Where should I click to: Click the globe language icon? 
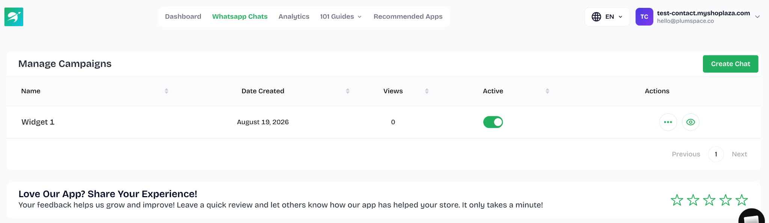pyautogui.click(x=596, y=17)
